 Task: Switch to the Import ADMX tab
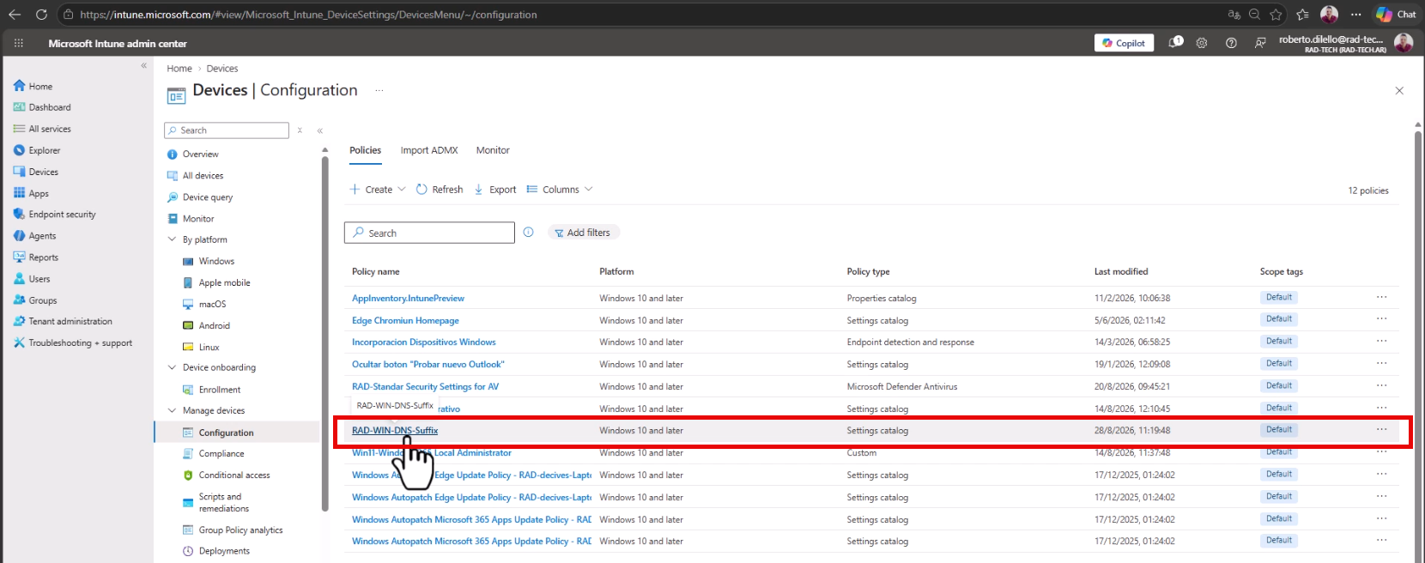point(429,150)
